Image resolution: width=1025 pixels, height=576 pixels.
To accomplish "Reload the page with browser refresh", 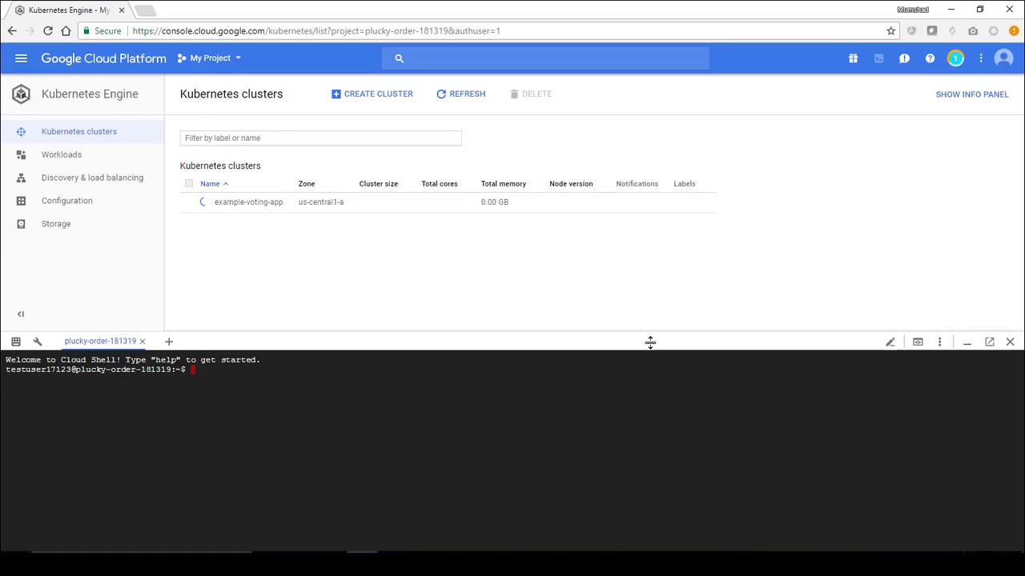I will pyautogui.click(x=48, y=30).
